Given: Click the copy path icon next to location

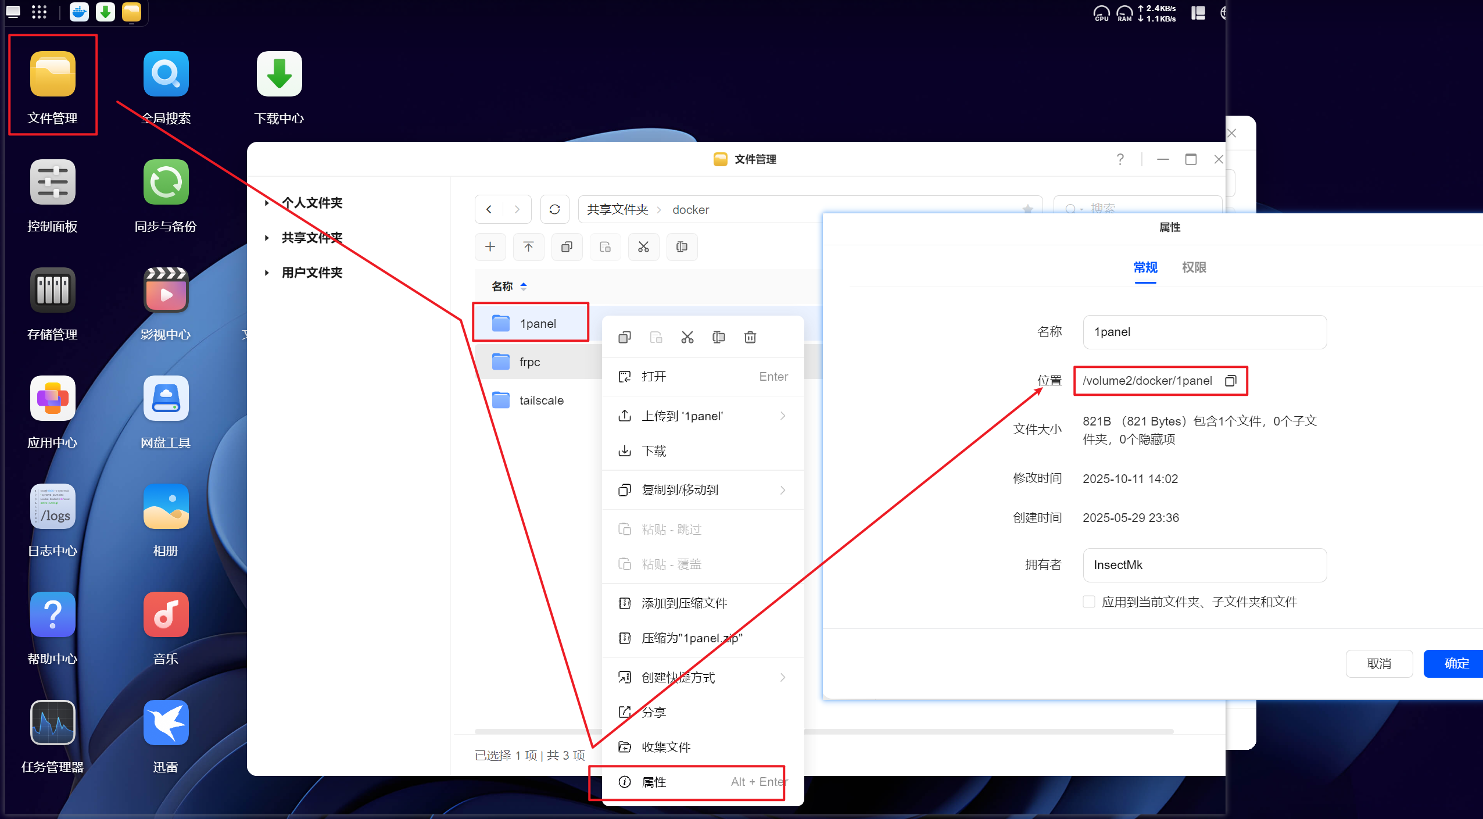Looking at the screenshot, I should (1230, 381).
